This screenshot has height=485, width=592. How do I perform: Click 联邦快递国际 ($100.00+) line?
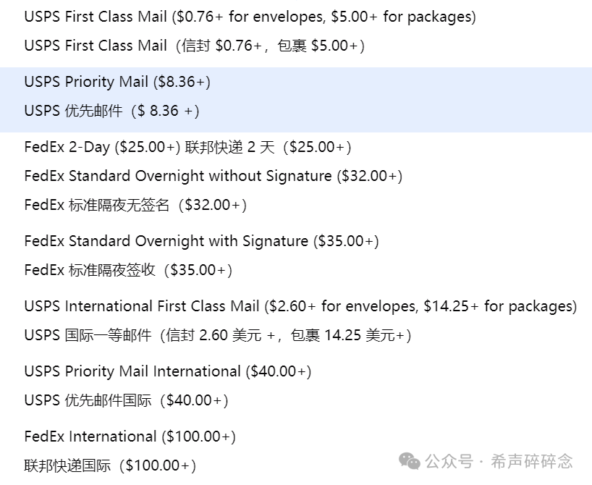pos(110,465)
